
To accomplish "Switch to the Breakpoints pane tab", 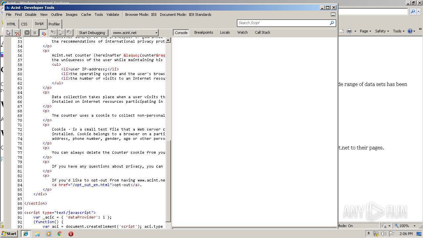I will coord(204,32).
